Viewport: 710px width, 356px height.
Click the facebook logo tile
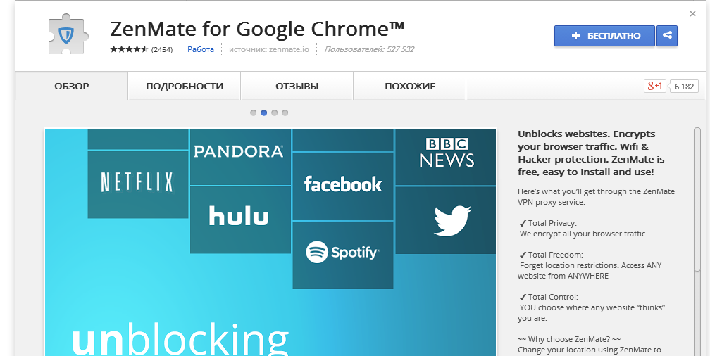pos(343,186)
